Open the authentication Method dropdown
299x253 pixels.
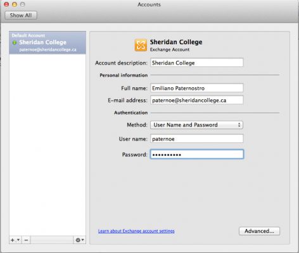pyautogui.click(x=196, y=125)
